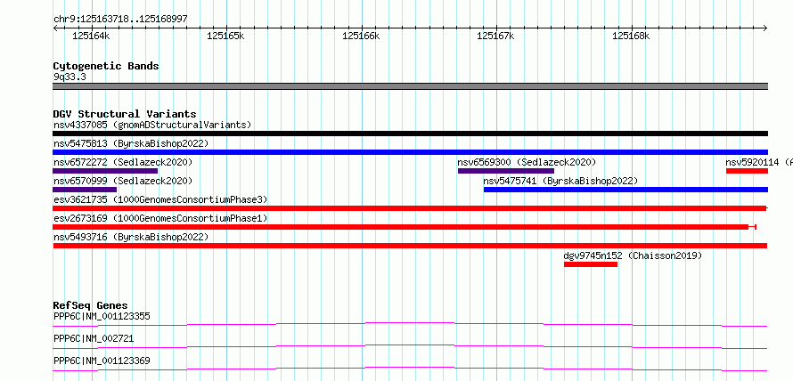Open variant label nsv6572272 (Sedlazeck2020)

pyautogui.click(x=123, y=162)
